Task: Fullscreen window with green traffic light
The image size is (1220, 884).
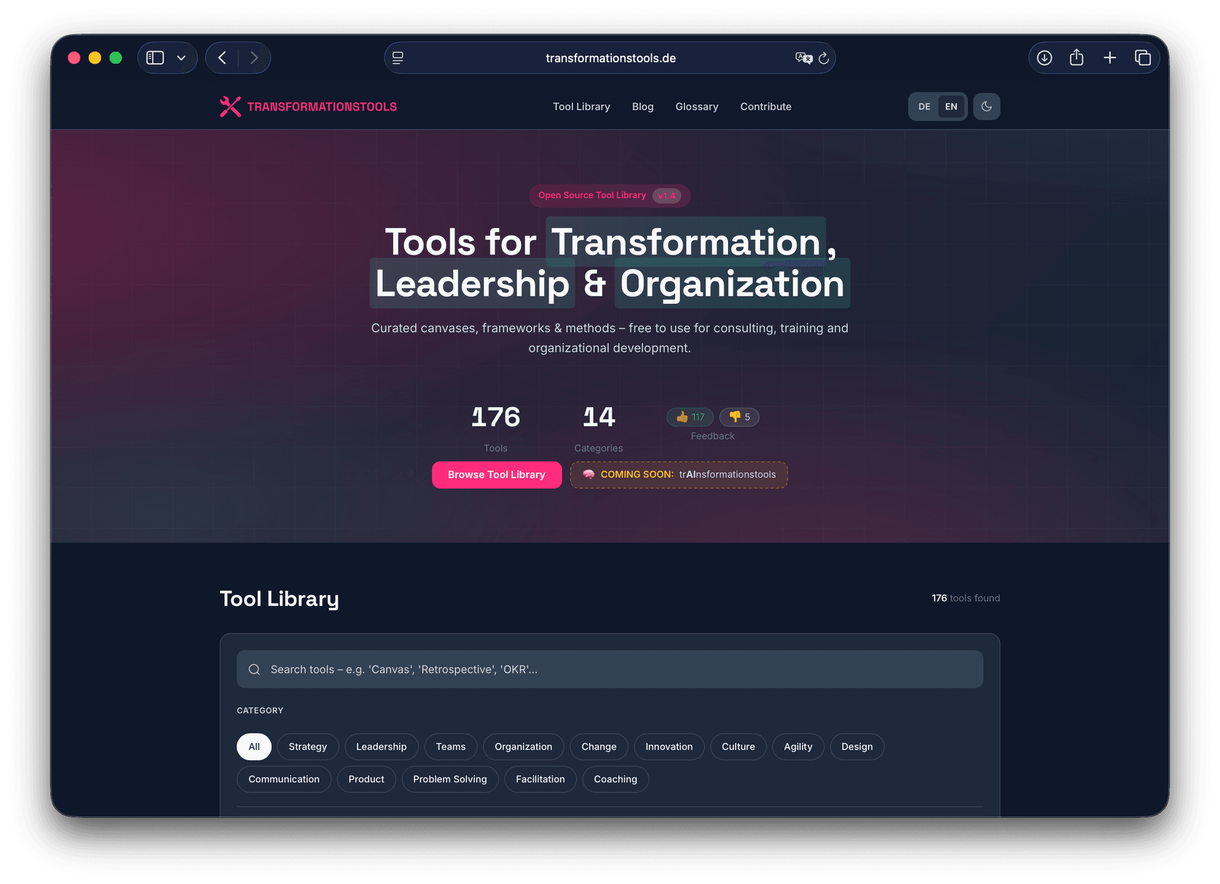Action: (116, 58)
